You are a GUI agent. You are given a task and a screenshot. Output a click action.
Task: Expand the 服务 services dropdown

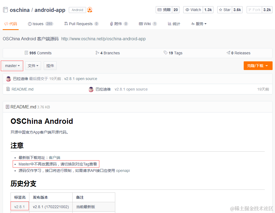(199, 24)
